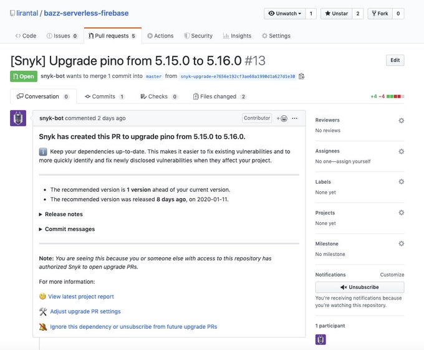Open Ignore this dependency or unsubscribe link
424x350 pixels.
tap(133, 327)
